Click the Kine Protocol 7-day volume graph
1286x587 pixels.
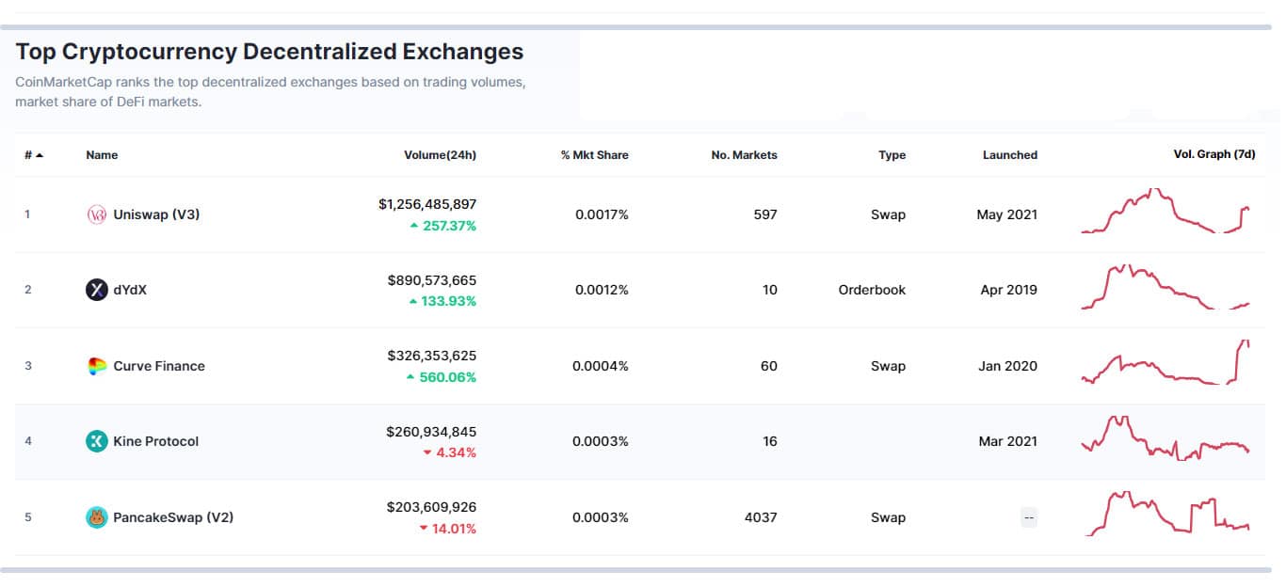coord(1166,437)
